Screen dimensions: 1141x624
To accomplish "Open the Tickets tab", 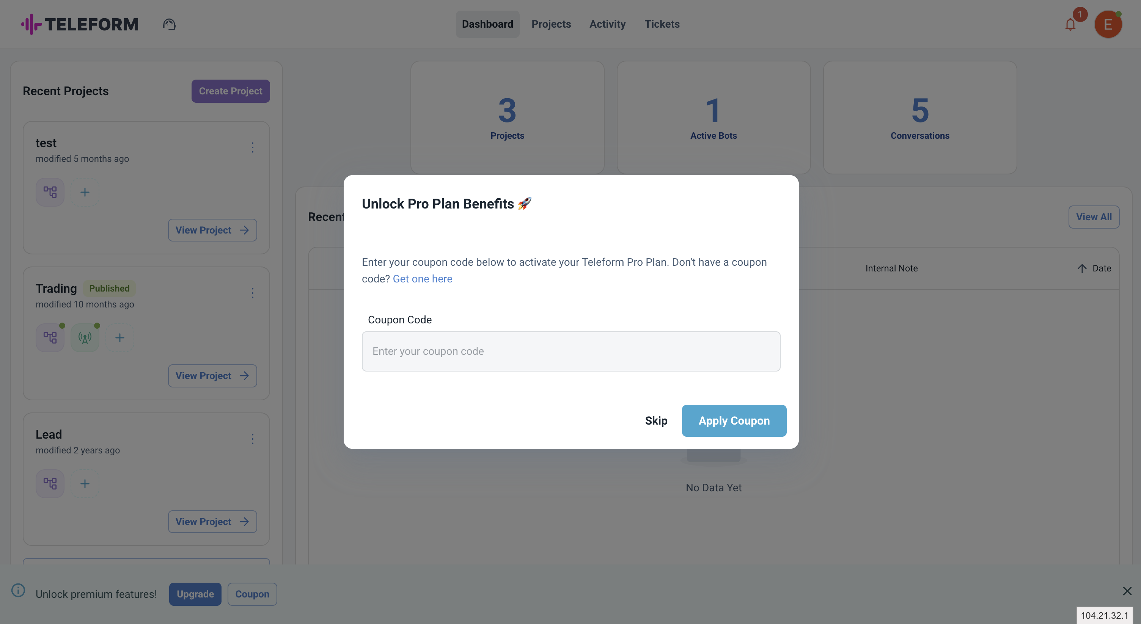I will tap(662, 24).
